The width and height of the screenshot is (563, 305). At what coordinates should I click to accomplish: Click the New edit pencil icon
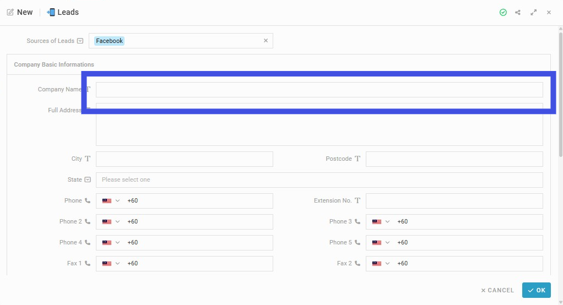10,12
